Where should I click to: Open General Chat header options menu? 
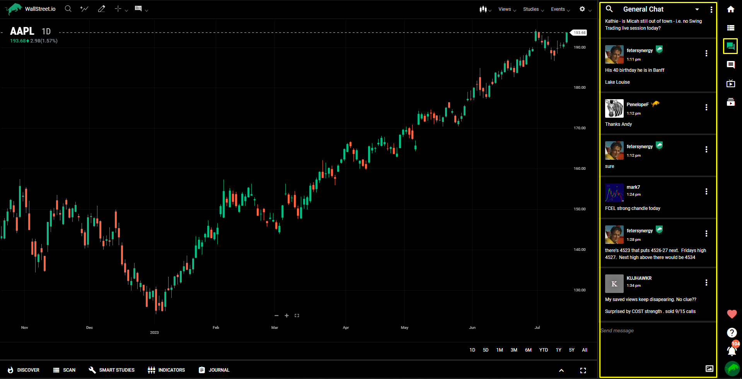point(711,9)
